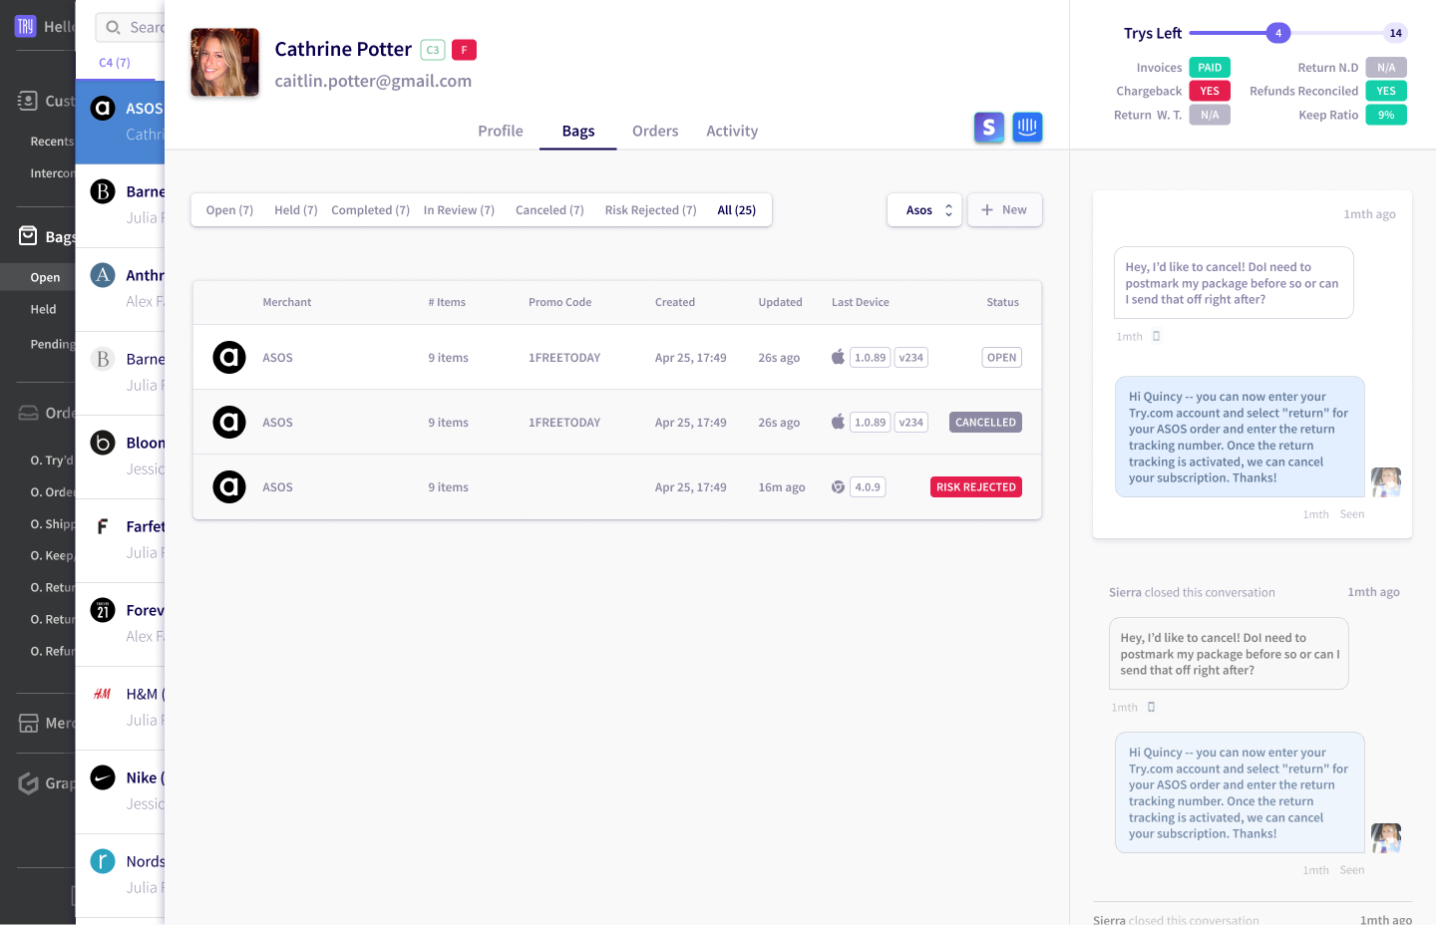1436x925 pixels.
Task: Open the Intercom integration icon
Action: tap(1027, 127)
